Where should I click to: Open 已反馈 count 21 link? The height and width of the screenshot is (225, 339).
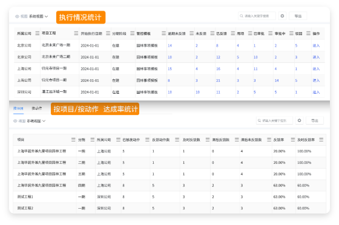click(x=218, y=80)
